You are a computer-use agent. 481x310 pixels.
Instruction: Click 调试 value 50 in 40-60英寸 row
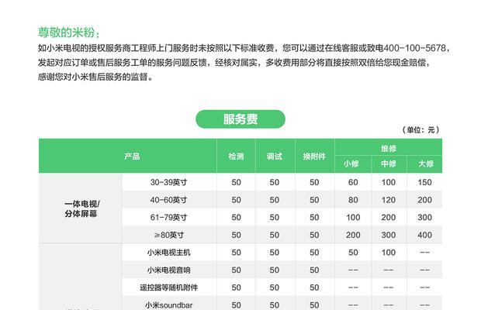[274, 200]
